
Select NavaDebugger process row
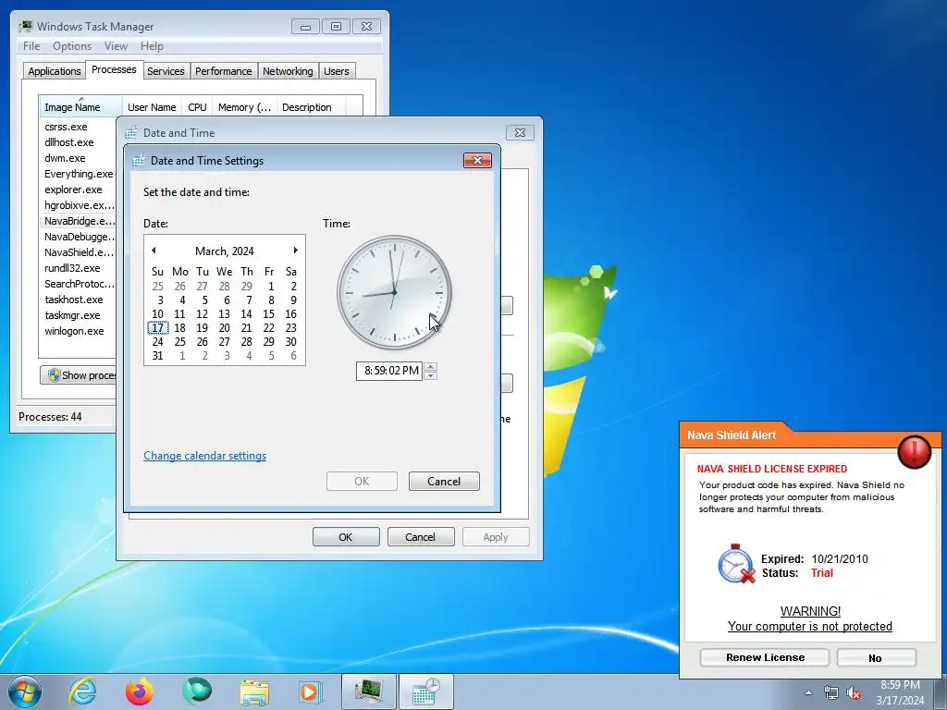pos(78,237)
